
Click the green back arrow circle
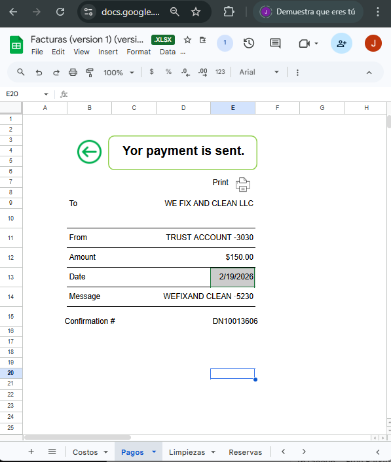(89, 152)
